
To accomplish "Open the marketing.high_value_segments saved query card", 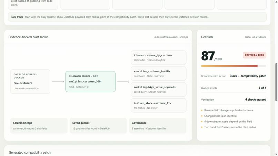I will [x=159, y=89].
